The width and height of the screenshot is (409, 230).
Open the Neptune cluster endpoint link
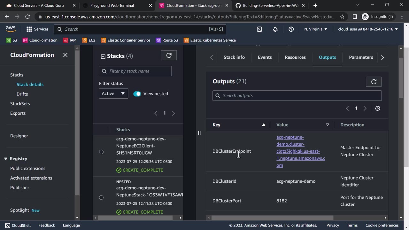pos(300,151)
